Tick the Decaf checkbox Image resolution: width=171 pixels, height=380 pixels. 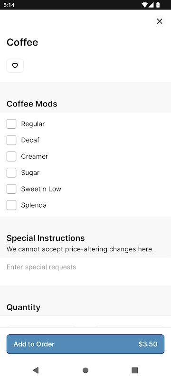pos(11,140)
